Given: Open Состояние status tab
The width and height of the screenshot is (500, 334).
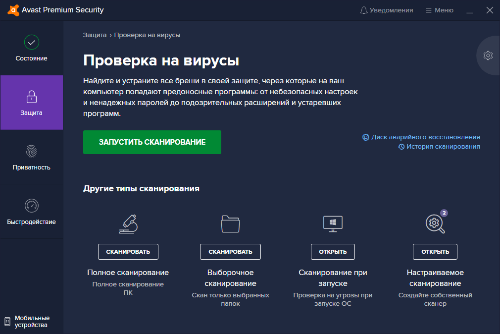Looking at the screenshot, I should [32, 48].
